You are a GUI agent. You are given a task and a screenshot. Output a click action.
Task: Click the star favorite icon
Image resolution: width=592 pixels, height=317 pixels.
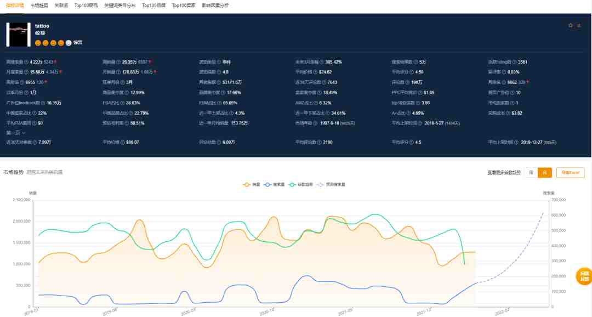click(571, 25)
